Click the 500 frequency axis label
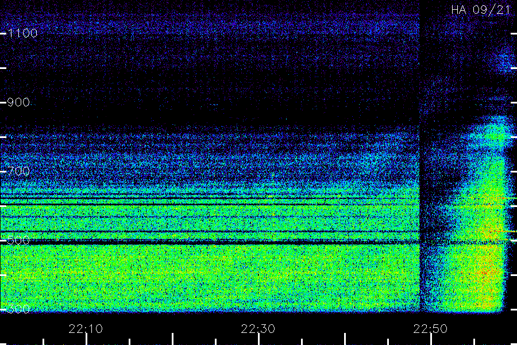The height and width of the screenshot is (345, 517). [x=18, y=240]
